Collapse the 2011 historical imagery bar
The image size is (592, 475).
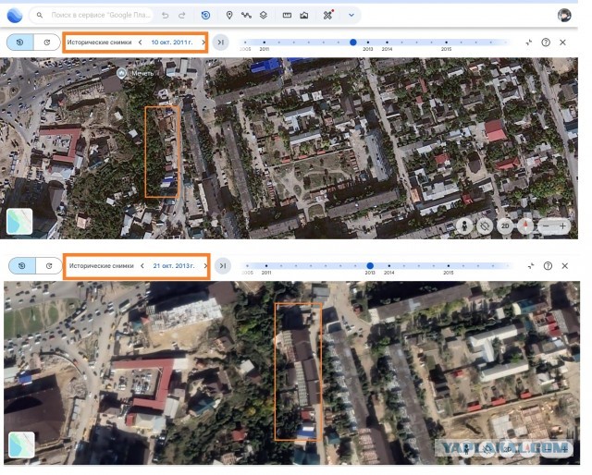pos(528,43)
